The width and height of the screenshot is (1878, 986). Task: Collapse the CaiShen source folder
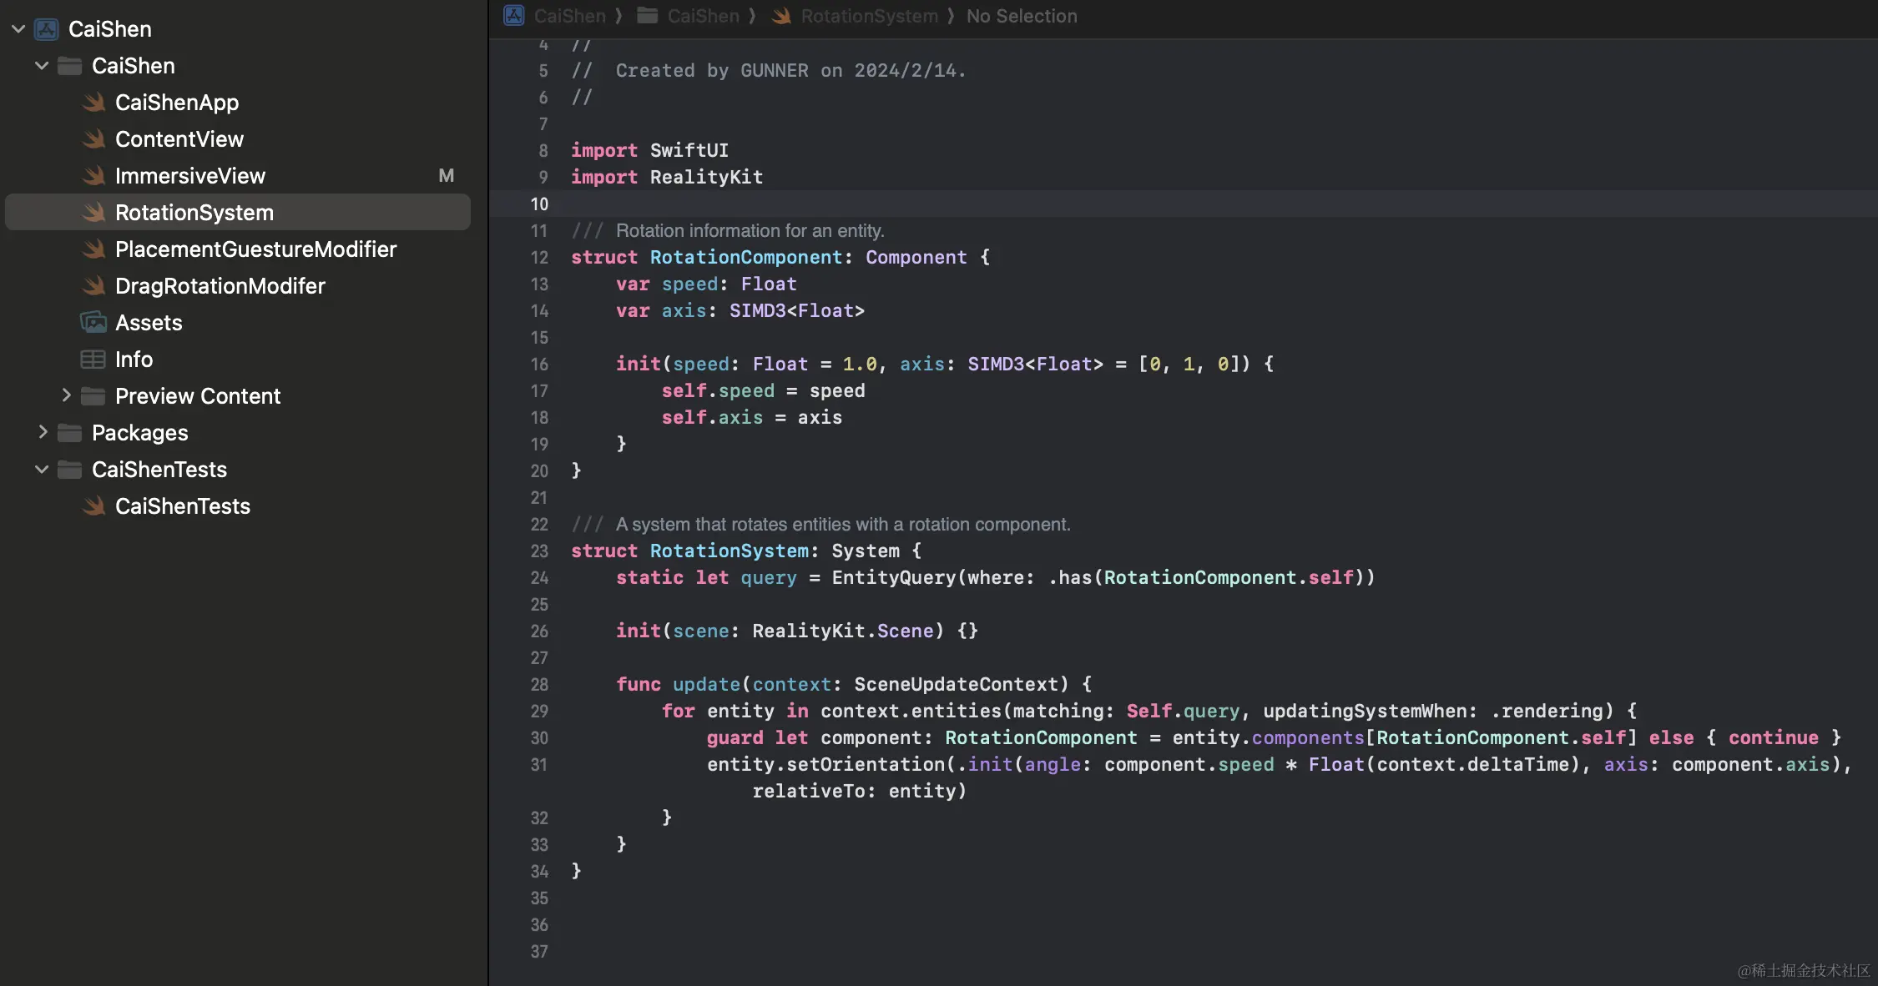pos(42,66)
